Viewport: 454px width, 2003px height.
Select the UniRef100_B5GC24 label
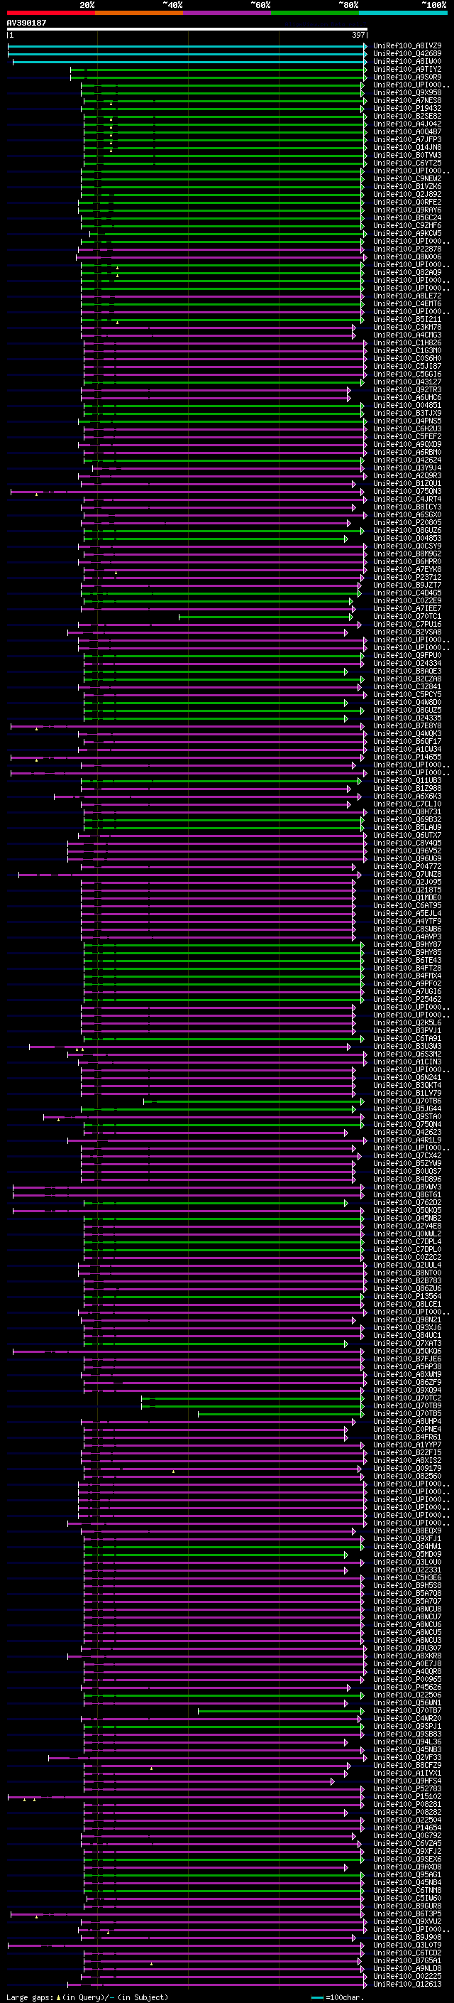407,217
